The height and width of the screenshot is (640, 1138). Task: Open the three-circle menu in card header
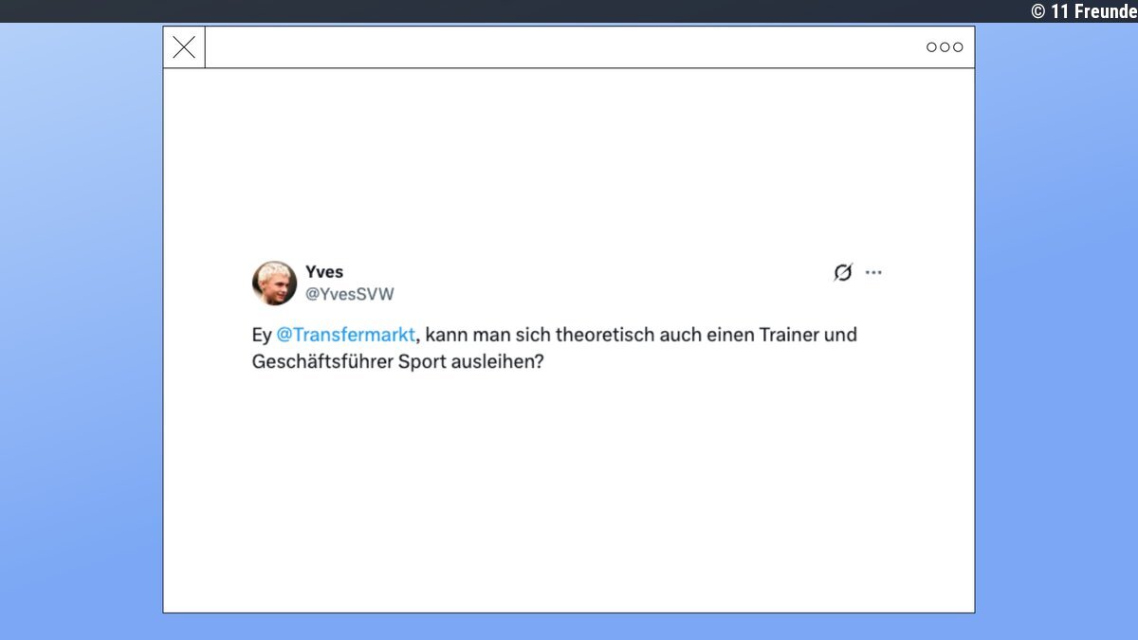pyautogui.click(x=945, y=47)
